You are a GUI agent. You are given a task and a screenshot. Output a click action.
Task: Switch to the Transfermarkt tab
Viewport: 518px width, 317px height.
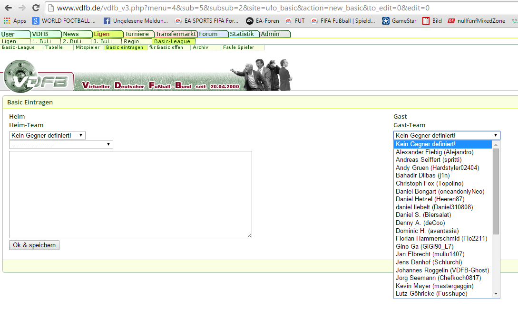[x=176, y=34]
